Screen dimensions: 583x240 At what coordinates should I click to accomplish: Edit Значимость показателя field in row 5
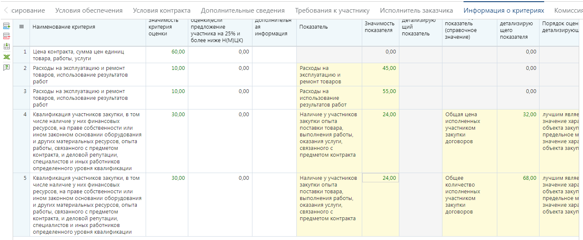pos(380,178)
